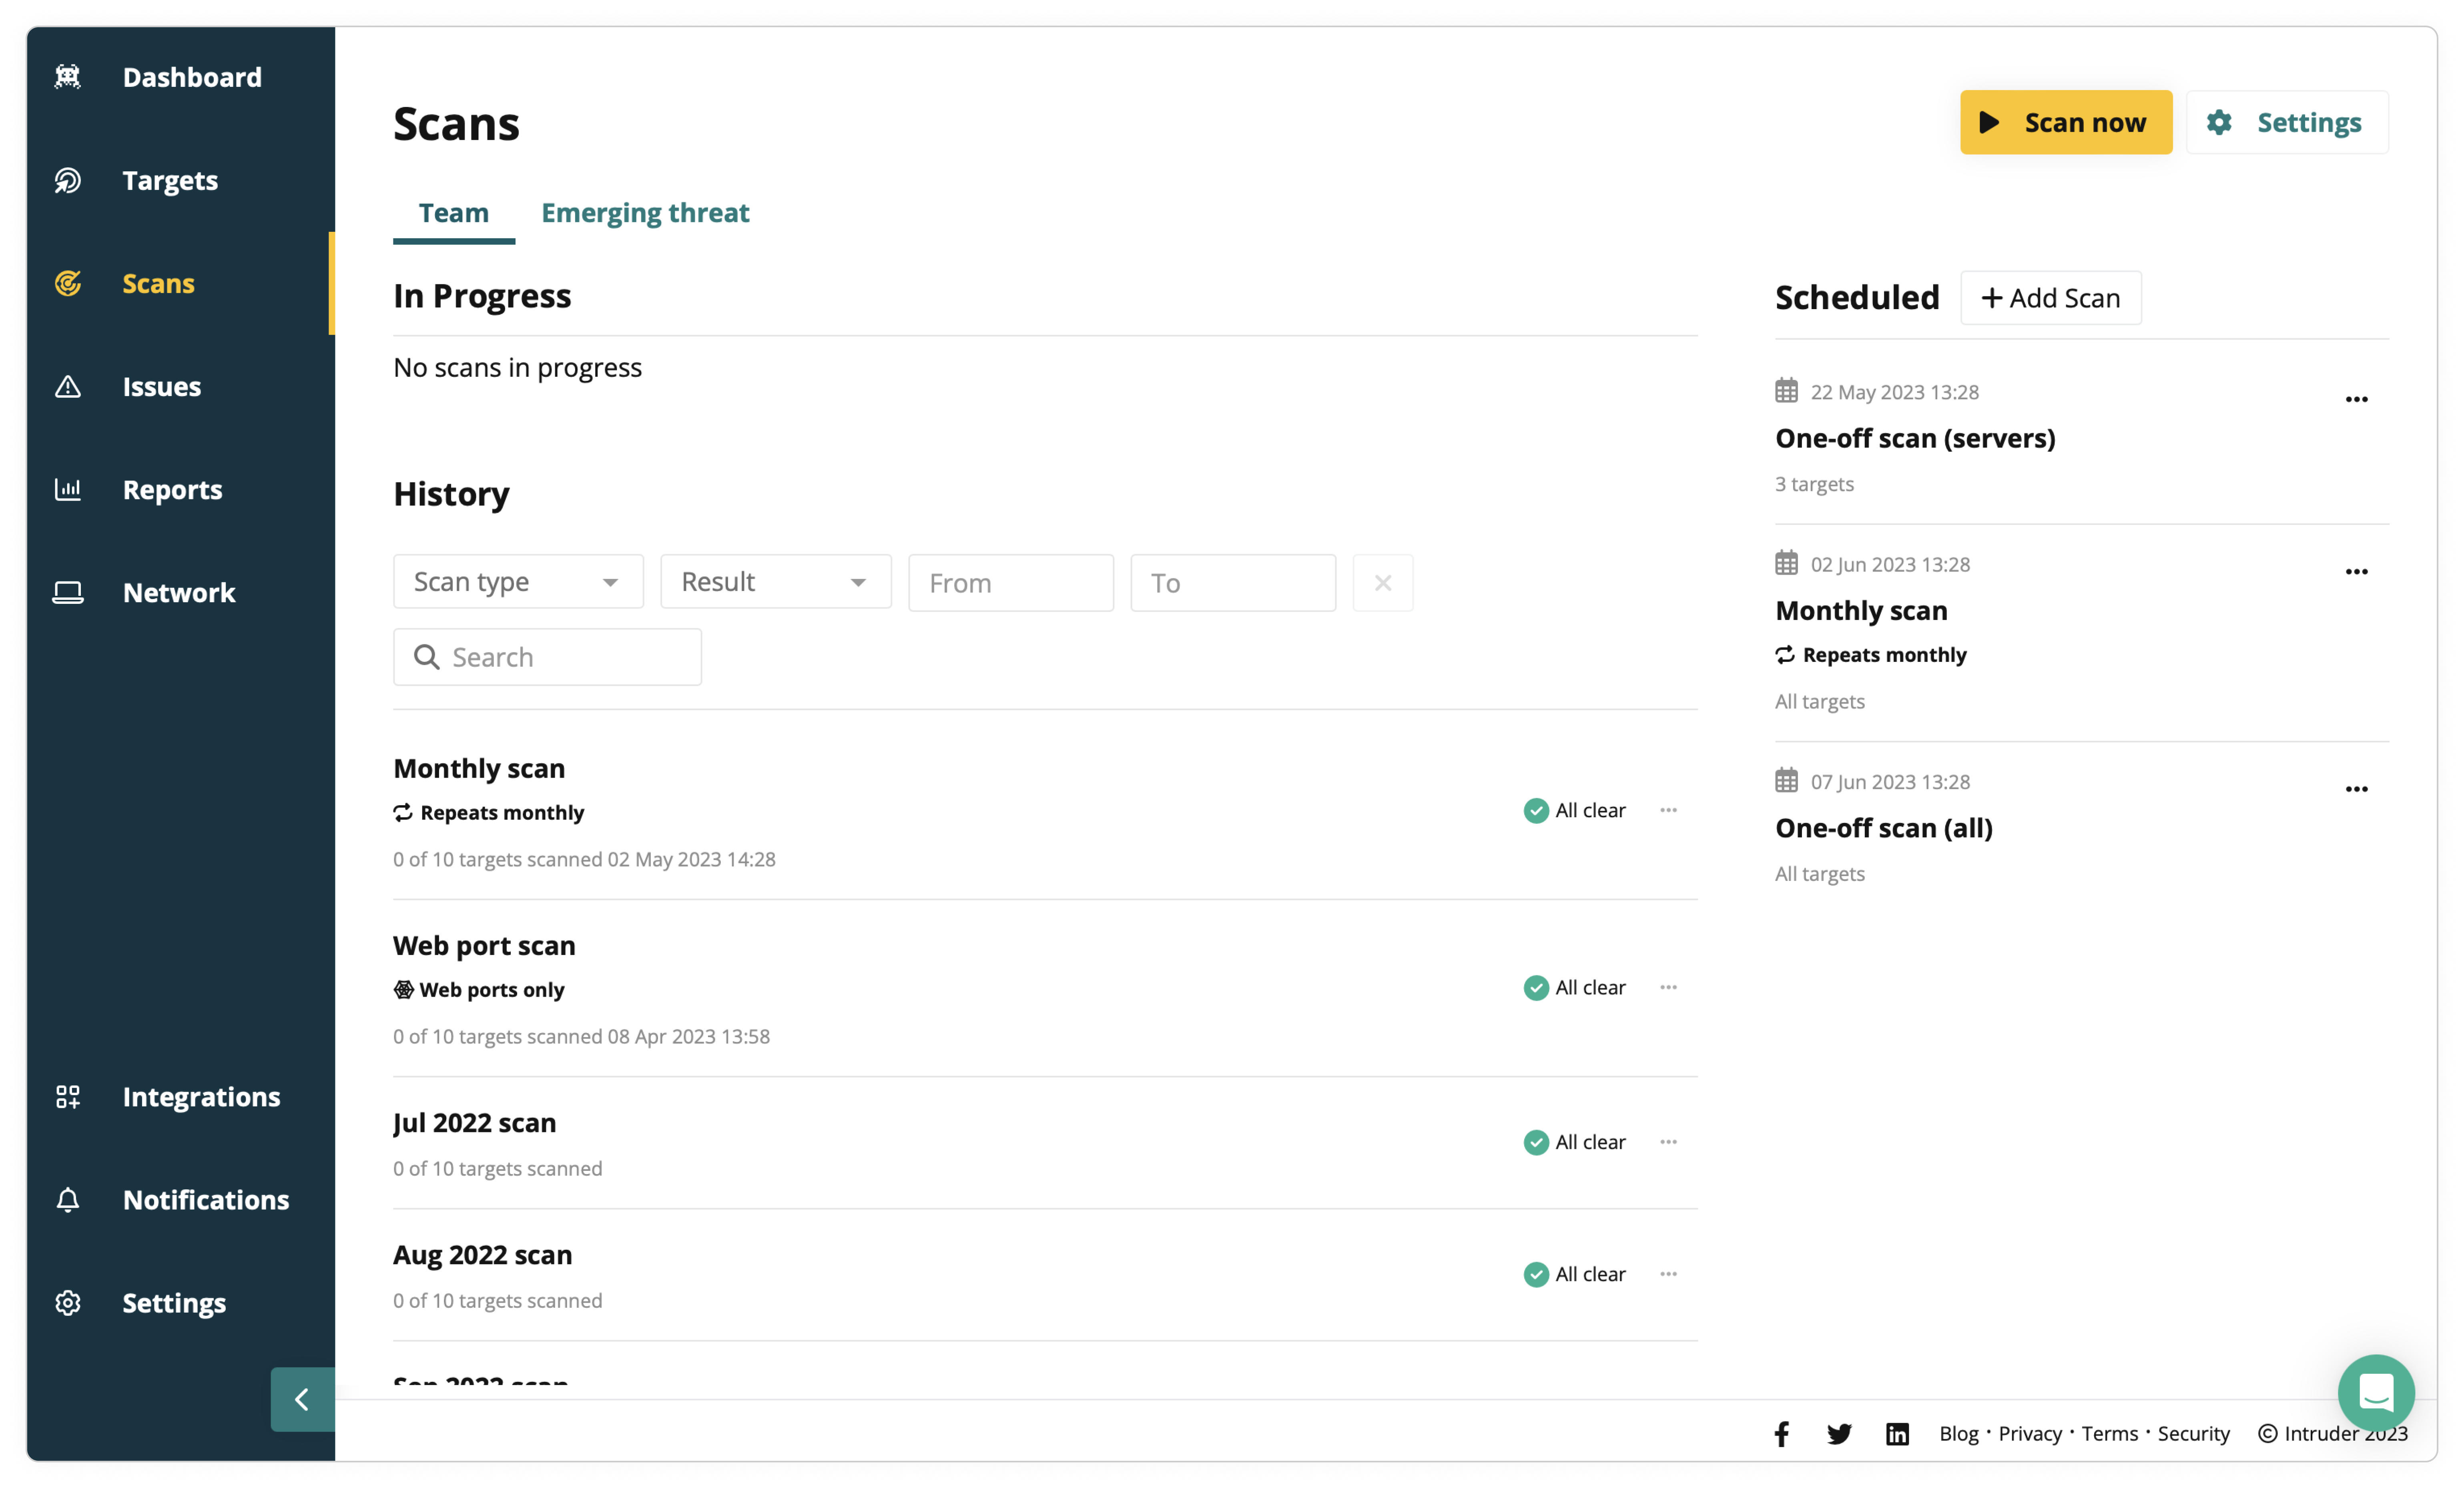The width and height of the screenshot is (2464, 1488).
Task: Click the Notifications bell icon
Action: (x=68, y=1200)
